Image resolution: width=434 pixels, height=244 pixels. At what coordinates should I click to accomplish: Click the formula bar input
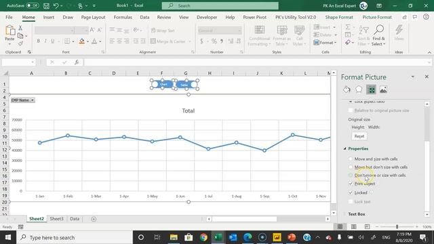tap(257, 62)
